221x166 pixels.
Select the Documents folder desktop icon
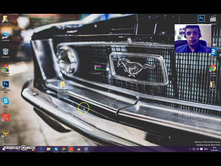(x=6, y=20)
